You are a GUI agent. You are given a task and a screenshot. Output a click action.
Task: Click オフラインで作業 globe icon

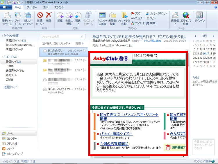coord(186,15)
